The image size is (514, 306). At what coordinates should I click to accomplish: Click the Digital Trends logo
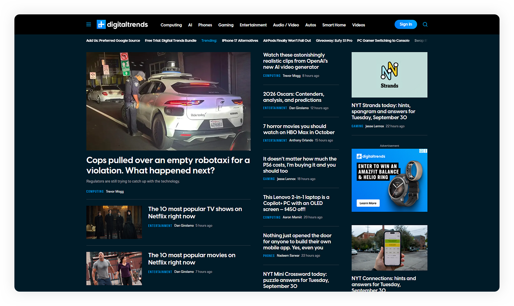pyautogui.click(x=122, y=25)
